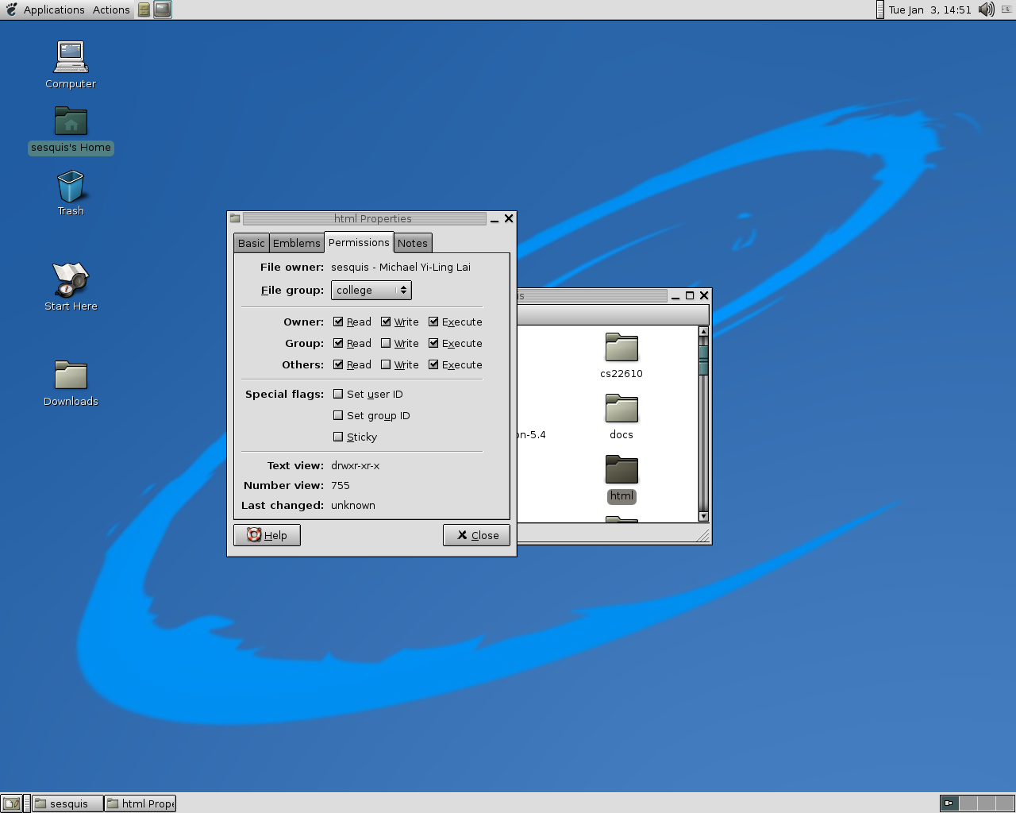Click the file browser scrollbar down arrow

pyautogui.click(x=703, y=516)
